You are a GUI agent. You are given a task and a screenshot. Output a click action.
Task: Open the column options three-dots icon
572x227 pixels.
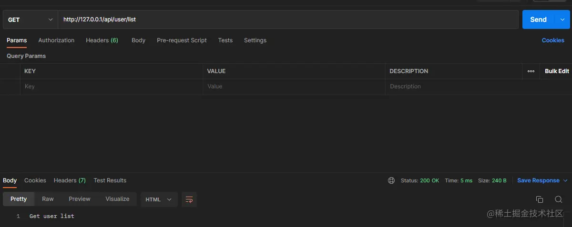click(x=531, y=71)
